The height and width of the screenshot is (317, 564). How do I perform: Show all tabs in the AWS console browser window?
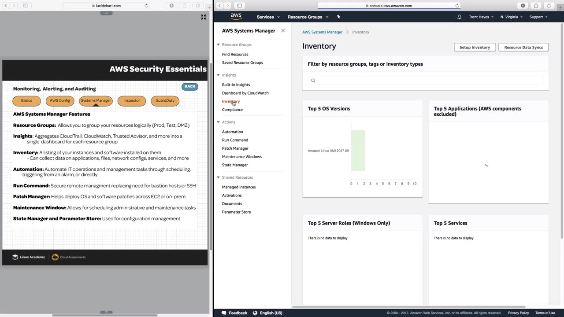pyautogui.click(x=549, y=6)
